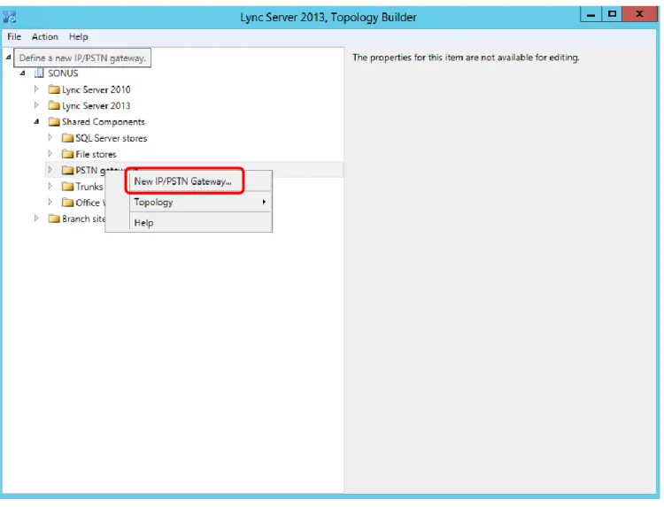This screenshot has height=507, width=664.
Task: Click the Lync Server 2010 folder icon
Action: [54, 89]
